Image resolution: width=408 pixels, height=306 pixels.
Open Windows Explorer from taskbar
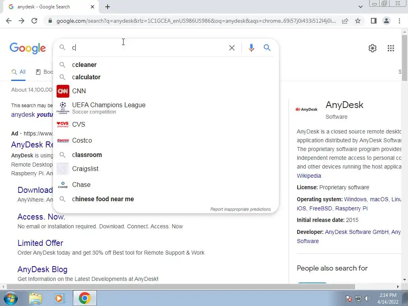[x=35, y=298]
